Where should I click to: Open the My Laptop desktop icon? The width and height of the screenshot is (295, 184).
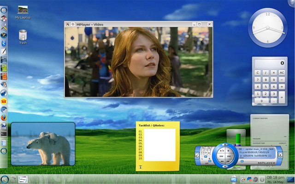click(23, 12)
